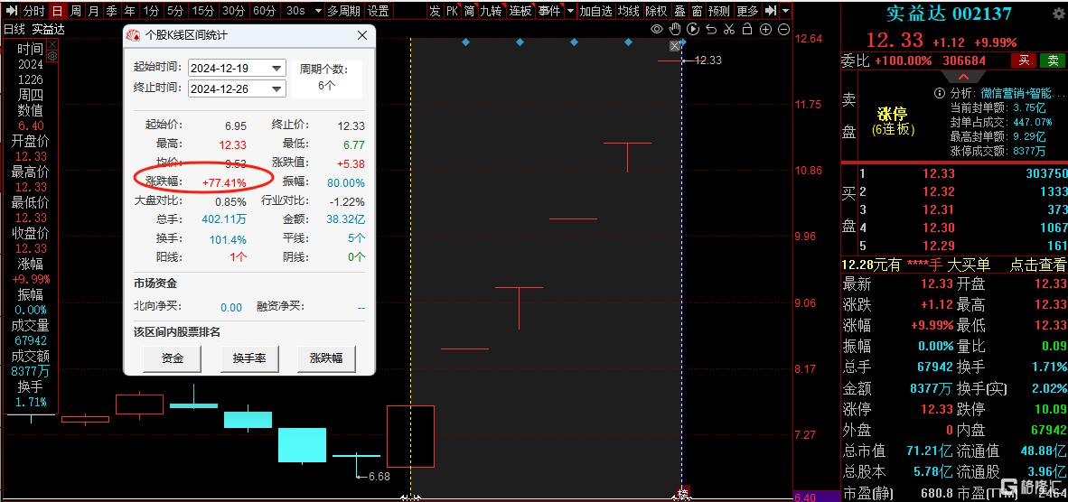Open 设置 in the chart toolbar
The height and width of the screenshot is (502, 1068).
[x=379, y=11]
